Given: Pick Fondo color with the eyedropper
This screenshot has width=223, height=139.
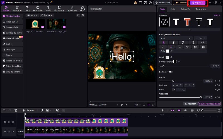Looking at the screenshot, I should point(171,57).
